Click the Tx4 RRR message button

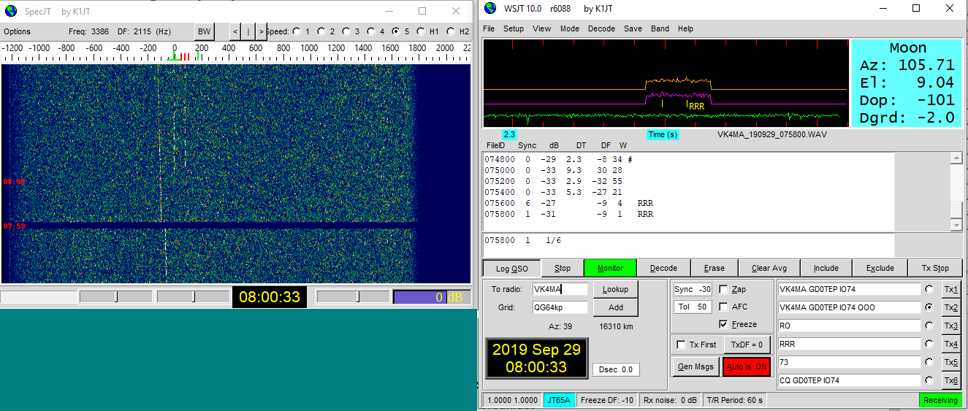coord(950,344)
